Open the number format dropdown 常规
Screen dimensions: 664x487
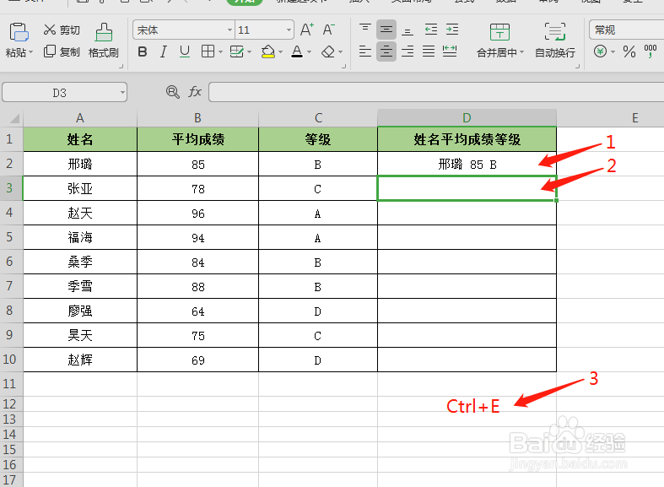(627, 30)
